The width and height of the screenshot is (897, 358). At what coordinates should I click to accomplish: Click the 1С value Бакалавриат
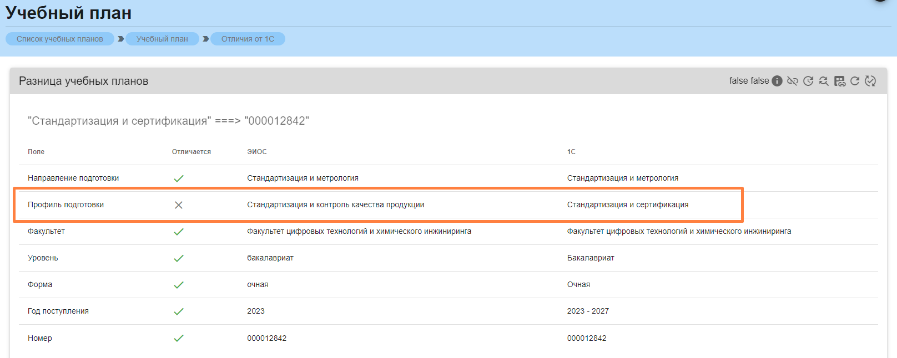(591, 258)
